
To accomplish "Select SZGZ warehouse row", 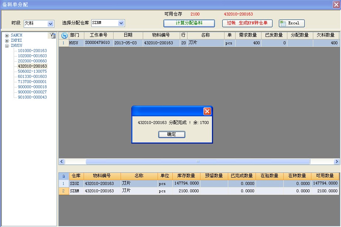I will 199,183.
